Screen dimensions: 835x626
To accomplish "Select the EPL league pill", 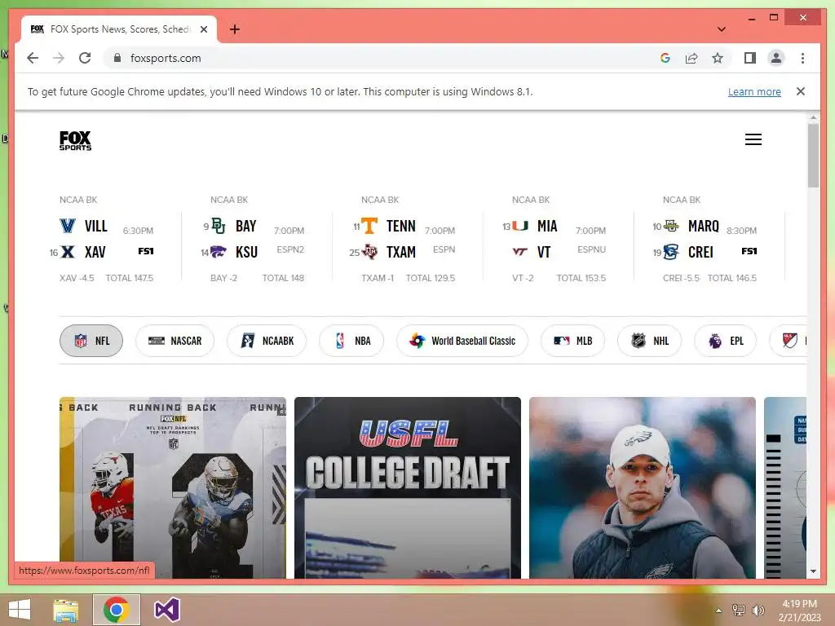I will tap(725, 341).
